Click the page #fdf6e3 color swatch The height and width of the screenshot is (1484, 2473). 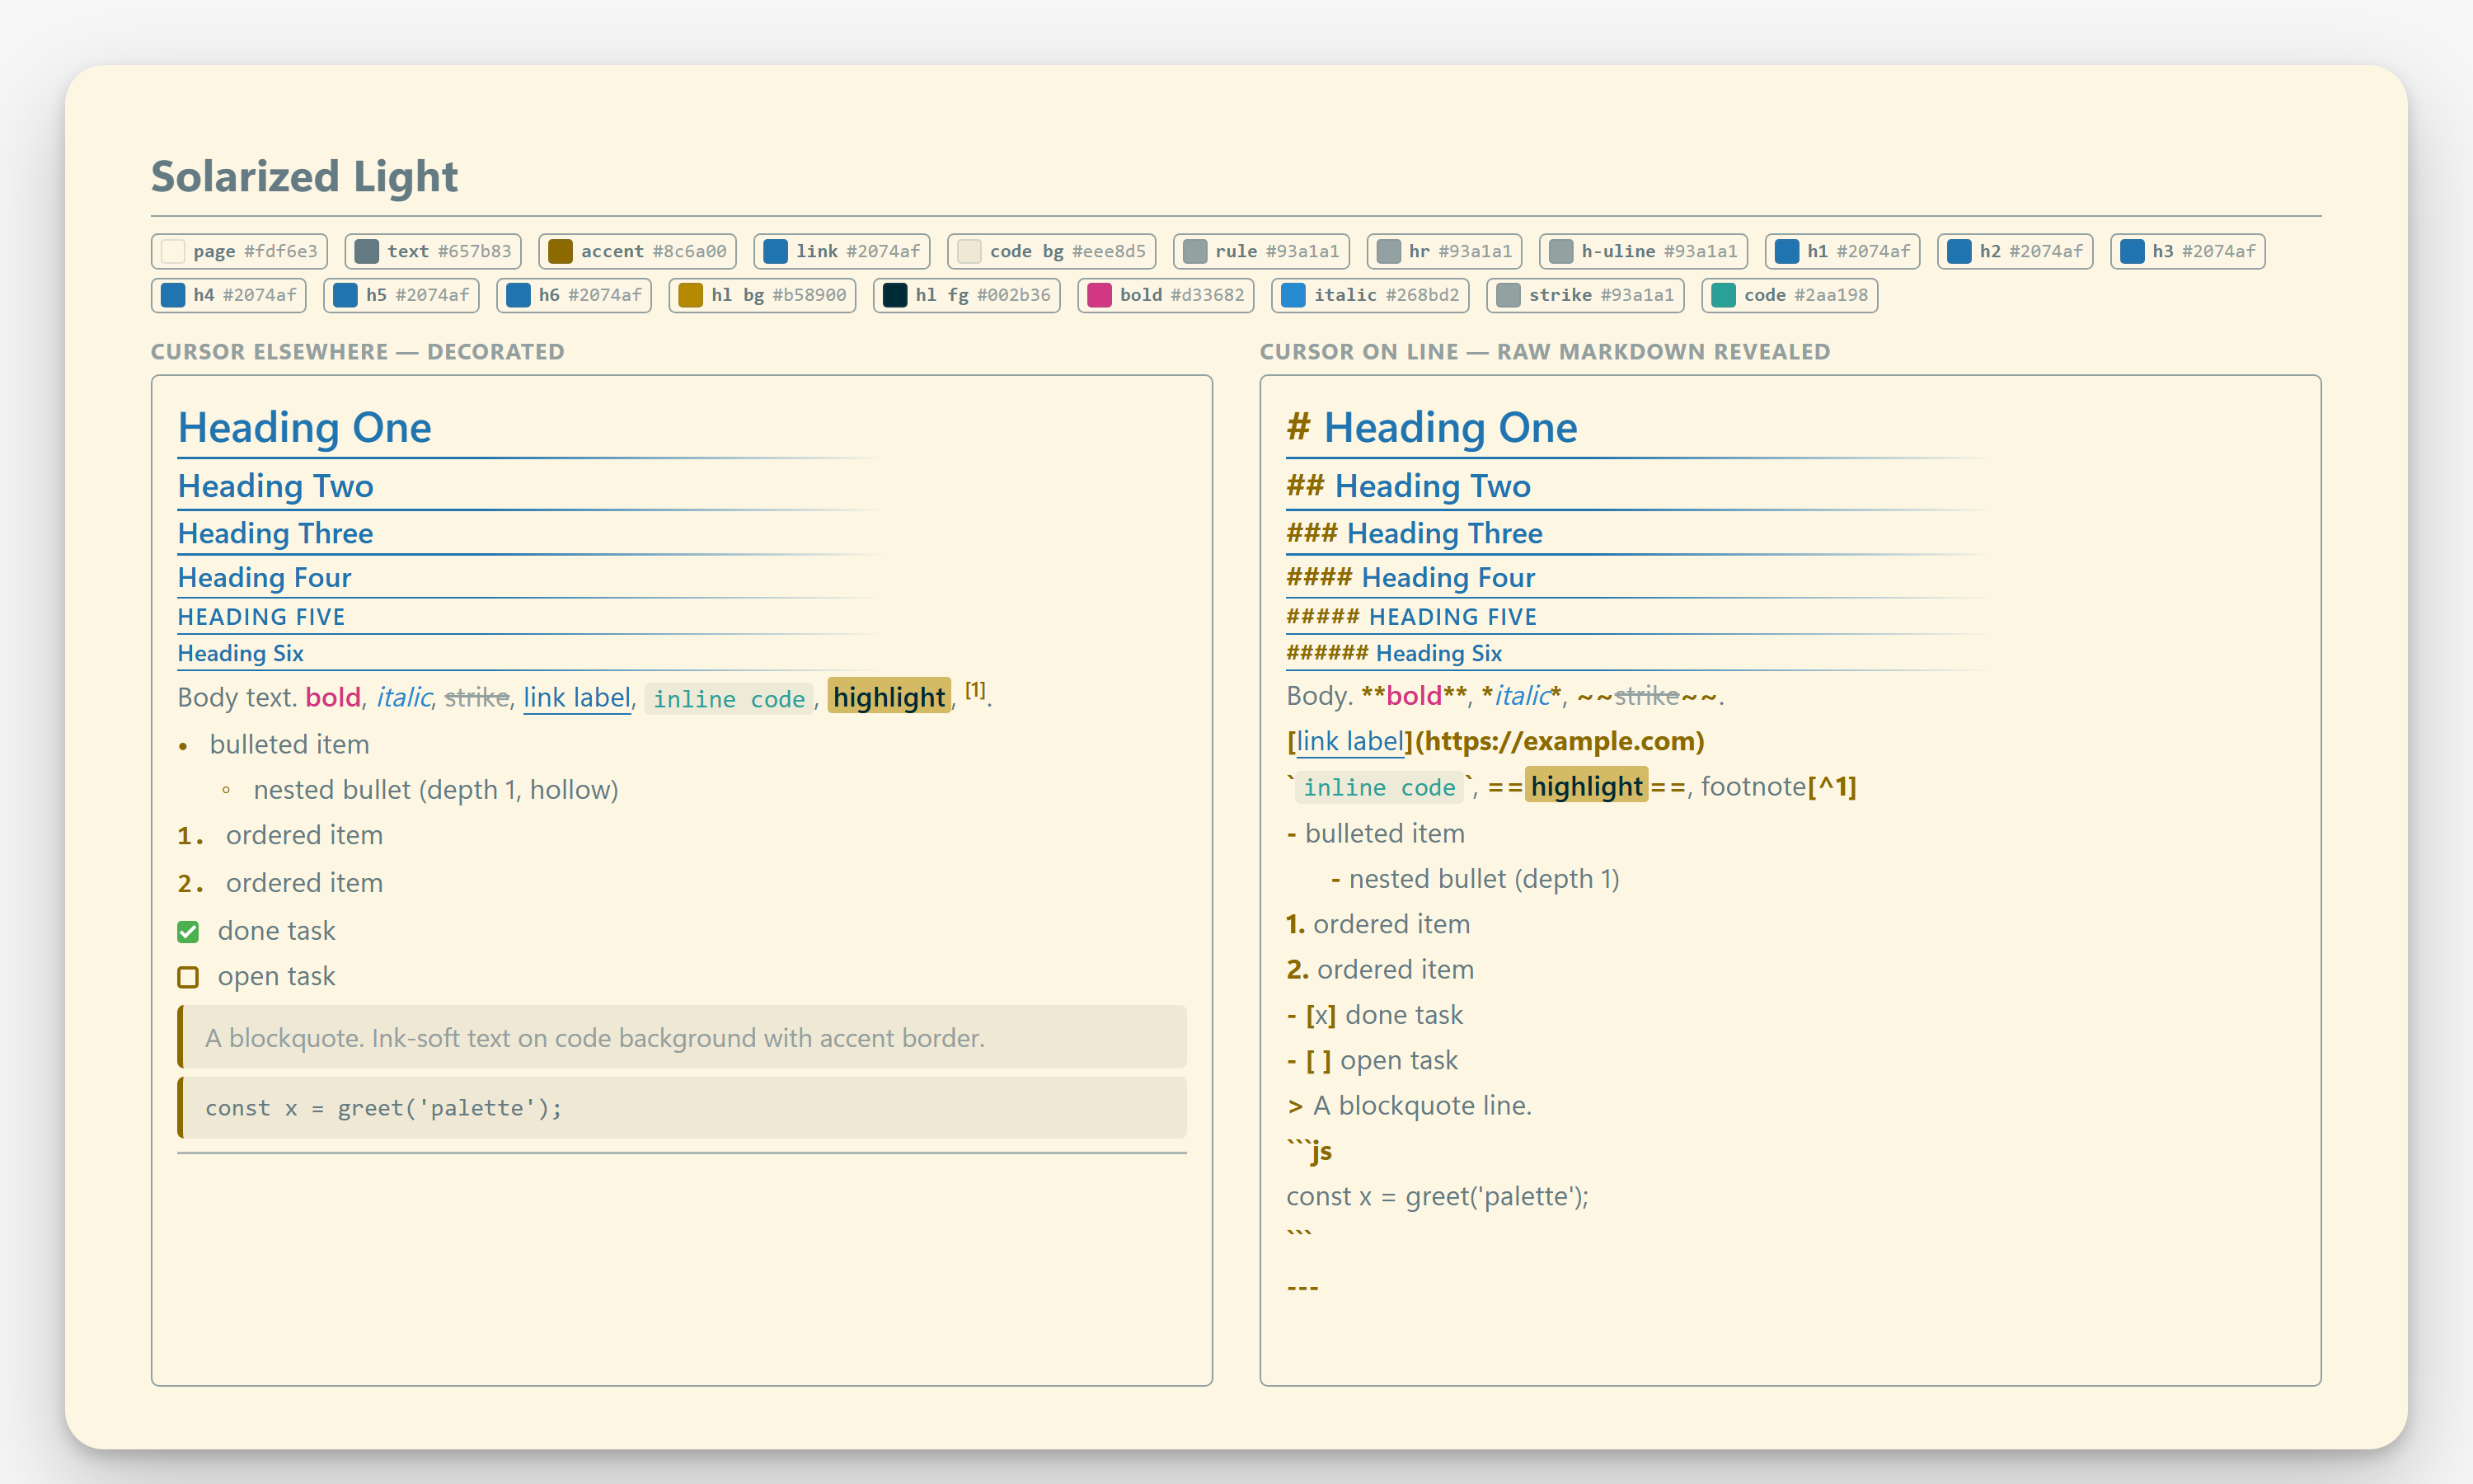pyautogui.click(x=239, y=251)
